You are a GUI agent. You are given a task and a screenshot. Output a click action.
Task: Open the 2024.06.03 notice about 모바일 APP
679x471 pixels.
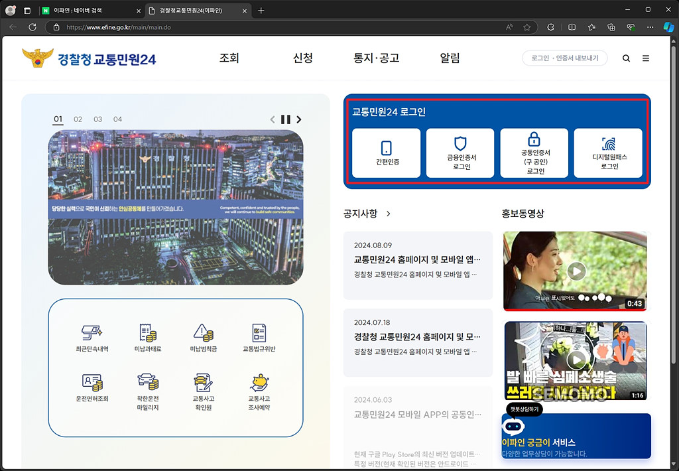(x=418, y=427)
